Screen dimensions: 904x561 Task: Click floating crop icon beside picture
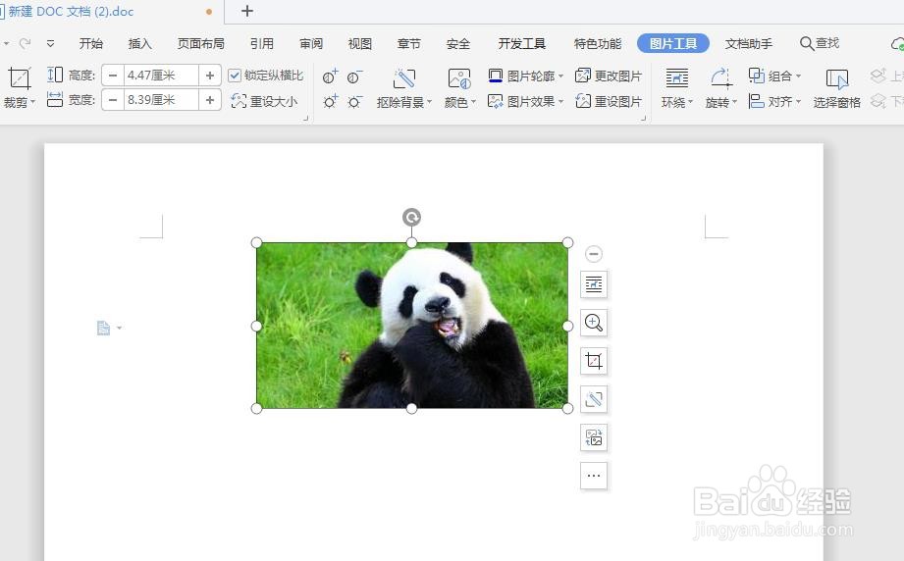pos(593,361)
